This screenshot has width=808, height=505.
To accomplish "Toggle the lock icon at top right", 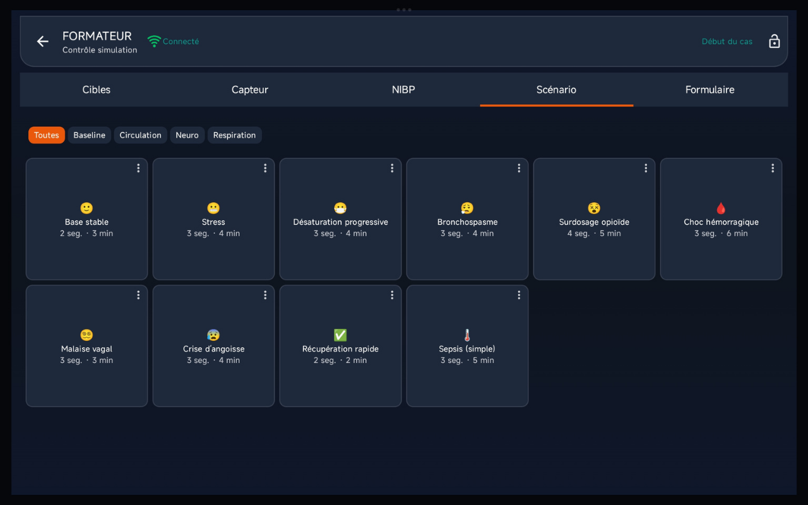I will (x=774, y=42).
